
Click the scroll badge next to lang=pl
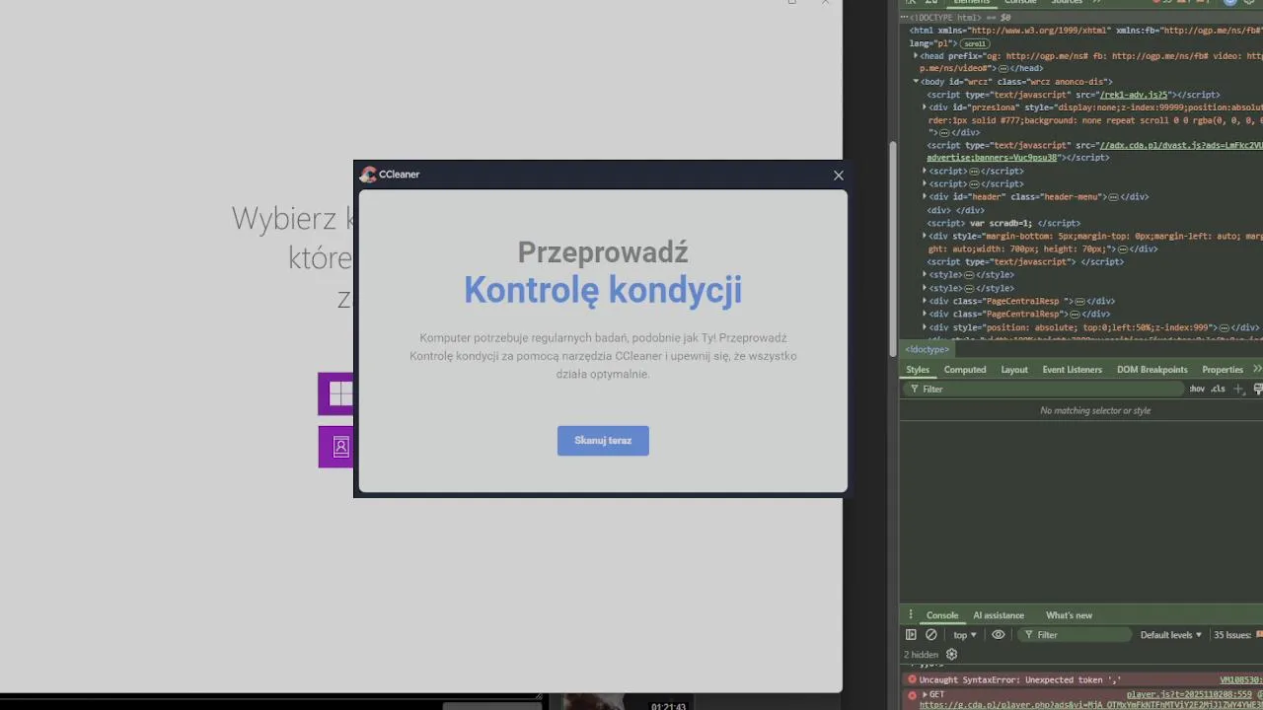click(975, 44)
